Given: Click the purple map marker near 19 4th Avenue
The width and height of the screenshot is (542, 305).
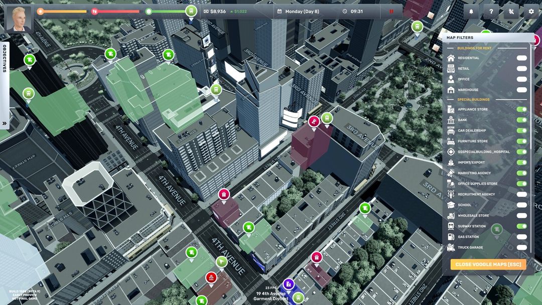Looking at the screenshot, I should (288, 284).
